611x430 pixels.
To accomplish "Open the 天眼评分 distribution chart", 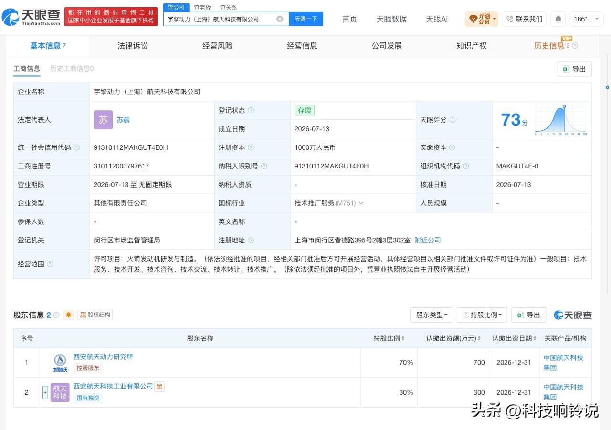I will tap(561, 120).
